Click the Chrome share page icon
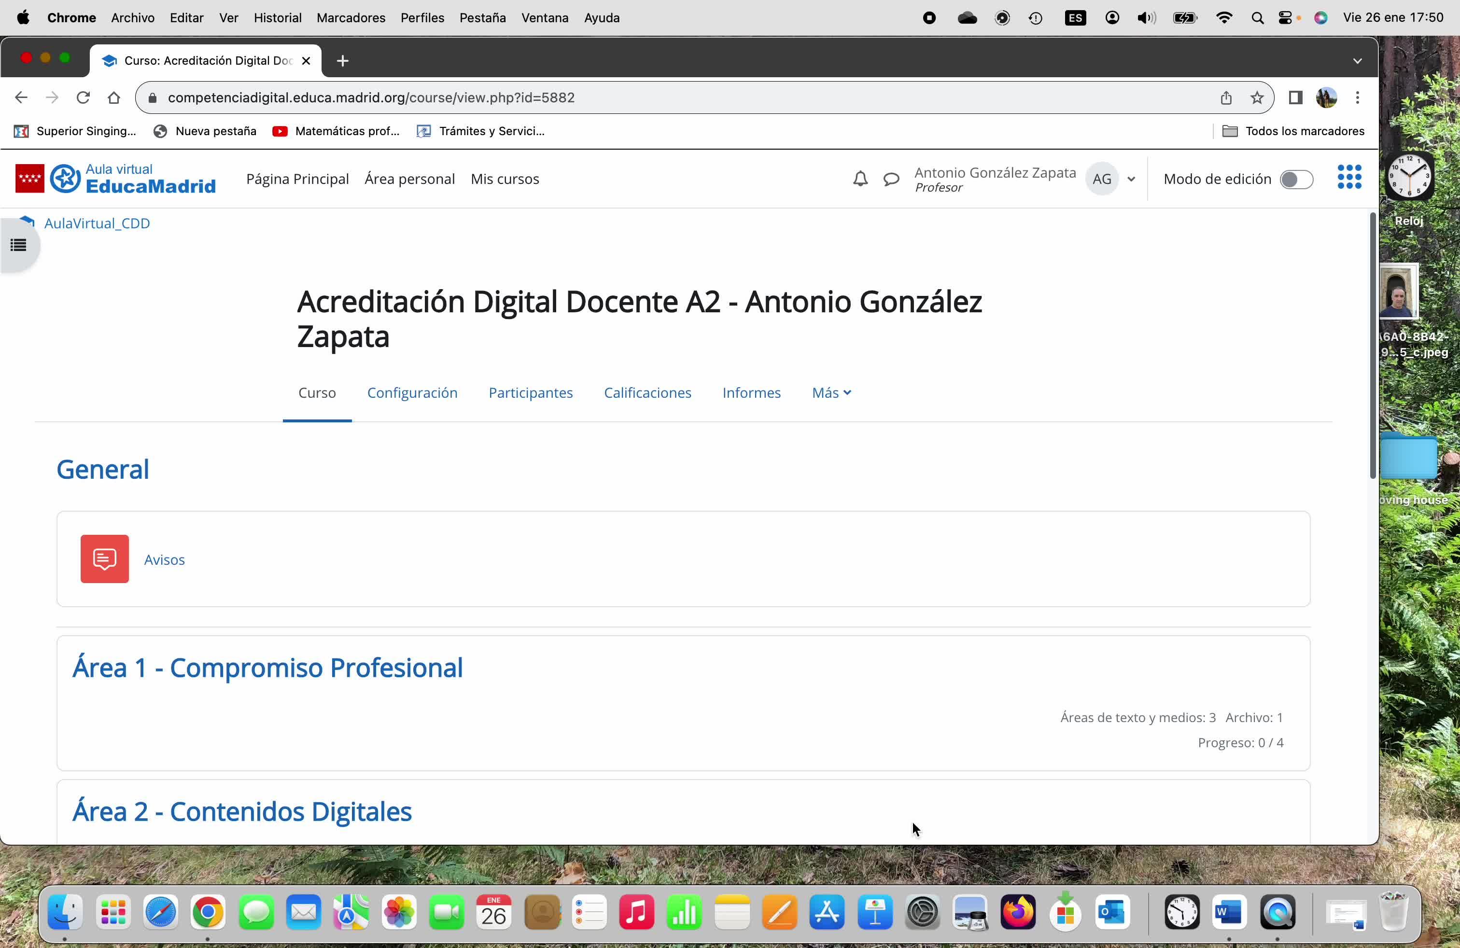Image resolution: width=1460 pixels, height=948 pixels. point(1226,98)
